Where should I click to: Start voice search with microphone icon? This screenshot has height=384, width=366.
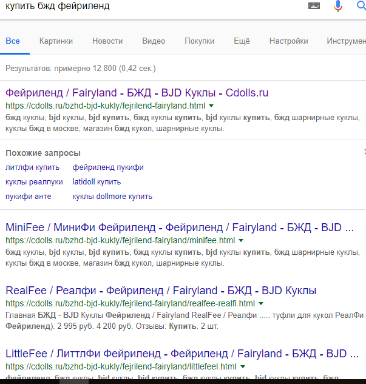click(338, 6)
